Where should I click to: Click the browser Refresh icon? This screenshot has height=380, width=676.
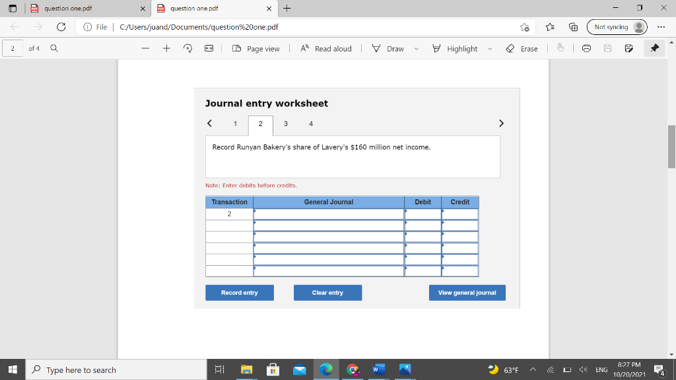coord(61,26)
